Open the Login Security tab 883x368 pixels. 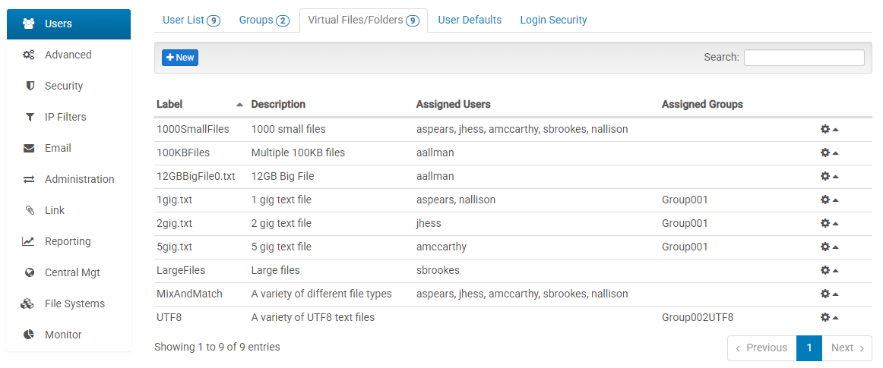tap(553, 20)
